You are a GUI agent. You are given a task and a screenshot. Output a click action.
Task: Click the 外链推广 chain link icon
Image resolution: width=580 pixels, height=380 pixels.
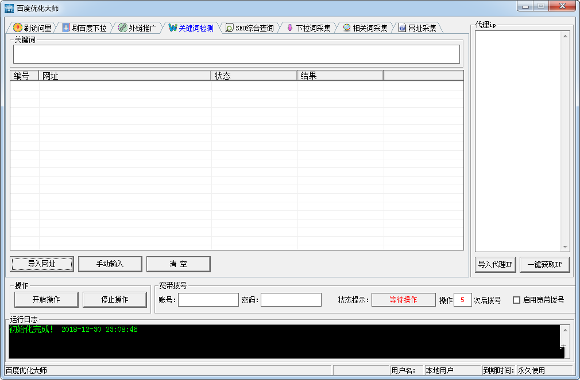coord(122,28)
